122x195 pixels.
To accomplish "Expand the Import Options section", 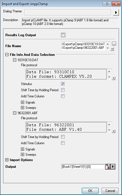I will pyautogui.click(x=7, y=160).
